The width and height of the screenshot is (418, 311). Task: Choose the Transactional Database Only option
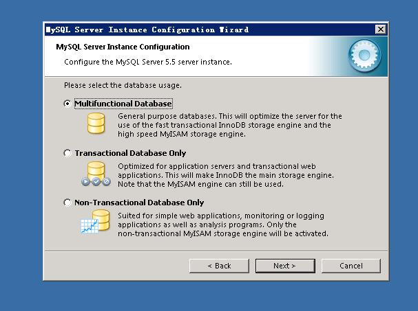tap(67, 153)
